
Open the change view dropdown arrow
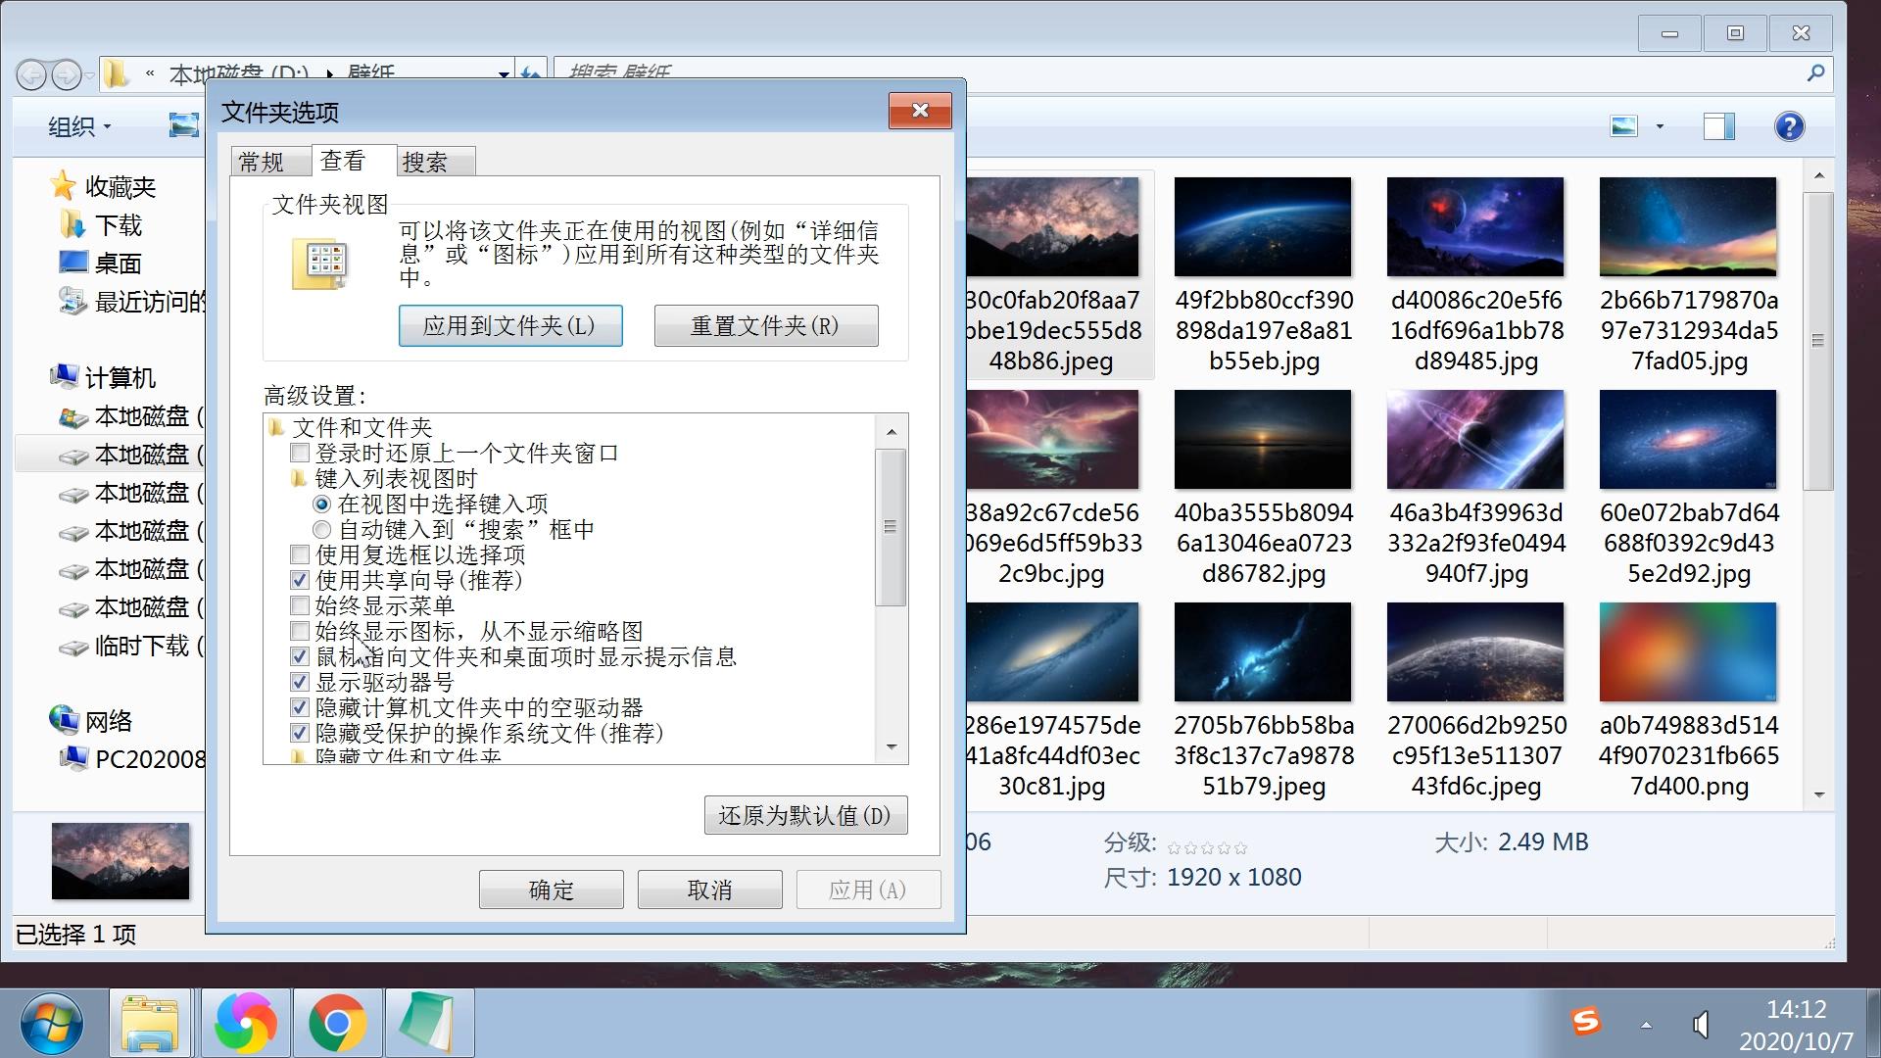coord(1658,126)
